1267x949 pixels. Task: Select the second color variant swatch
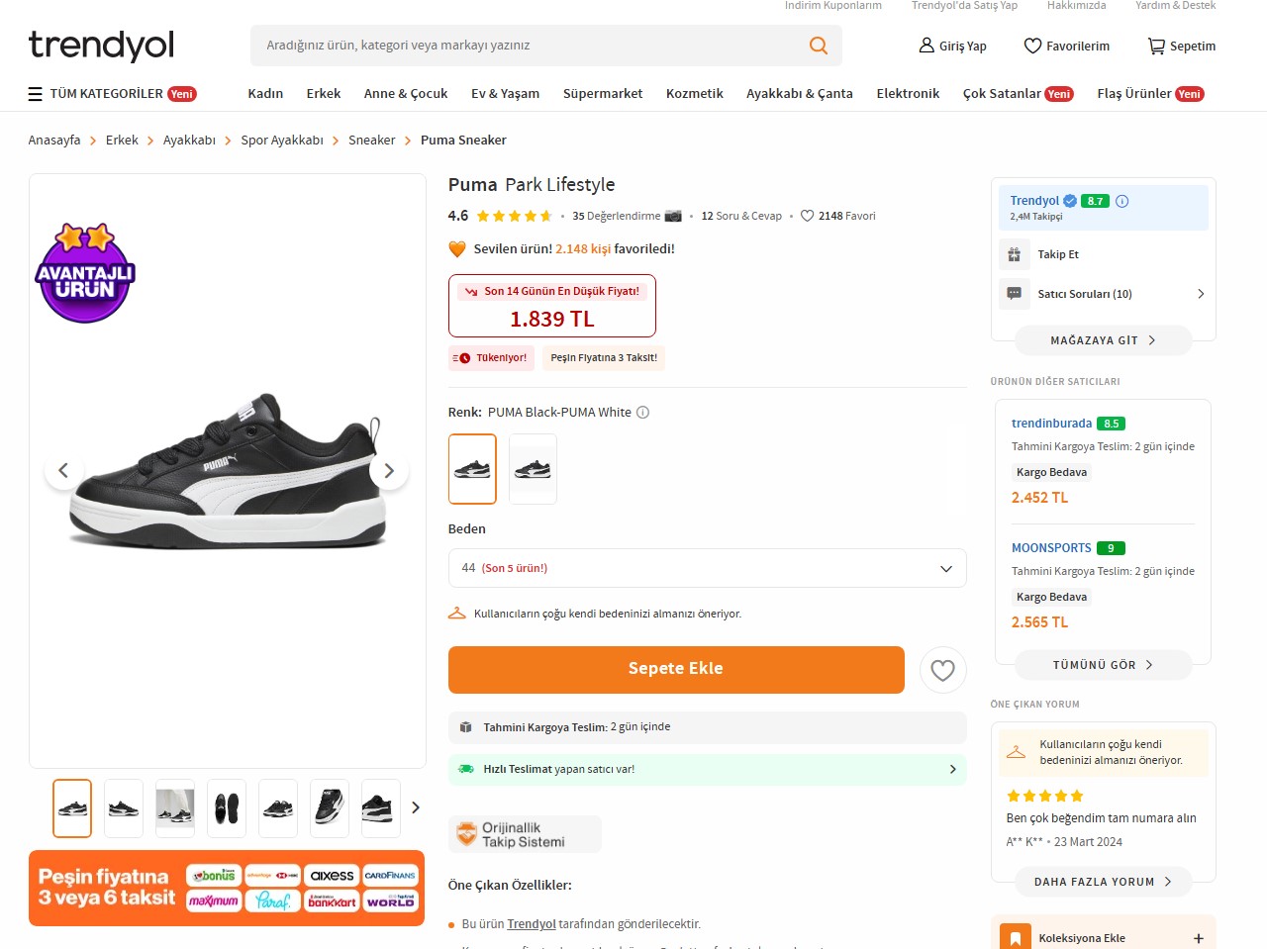tap(533, 469)
